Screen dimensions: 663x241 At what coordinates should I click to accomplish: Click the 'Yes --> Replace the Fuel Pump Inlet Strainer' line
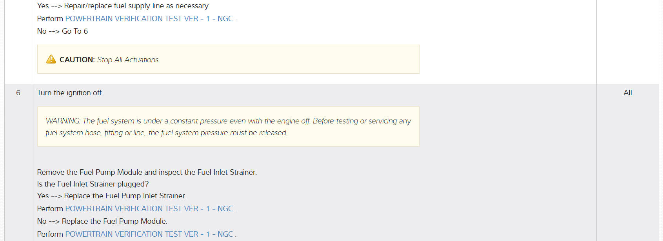112,196
